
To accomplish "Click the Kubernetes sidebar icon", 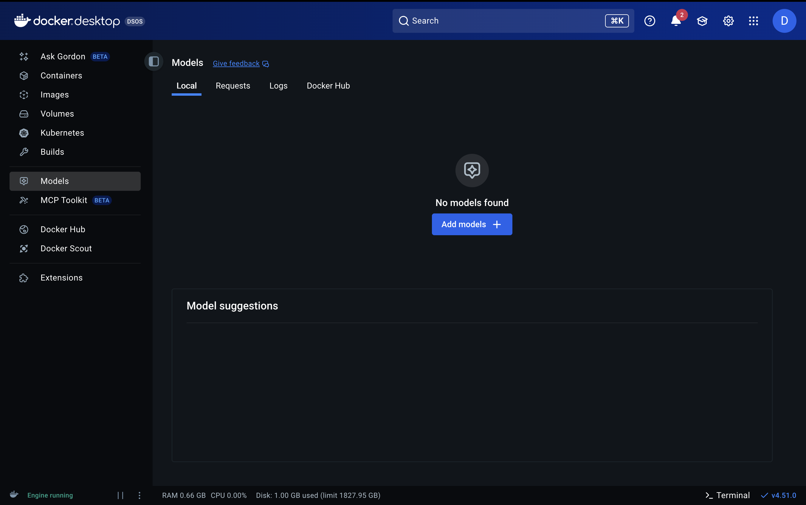I will point(24,133).
